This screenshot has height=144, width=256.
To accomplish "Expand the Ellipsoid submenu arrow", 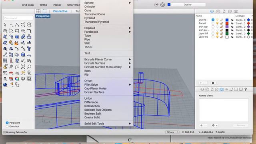I will coord(130,28).
